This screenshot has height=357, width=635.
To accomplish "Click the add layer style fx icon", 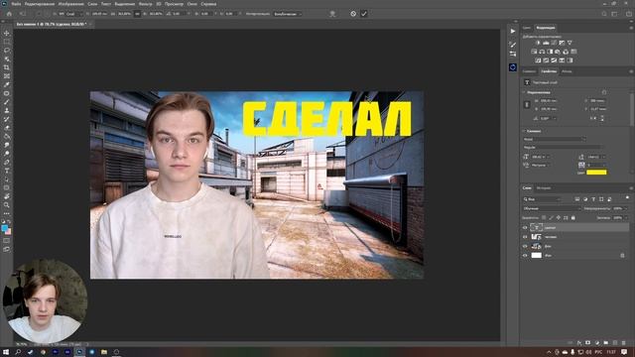I will (x=579, y=343).
